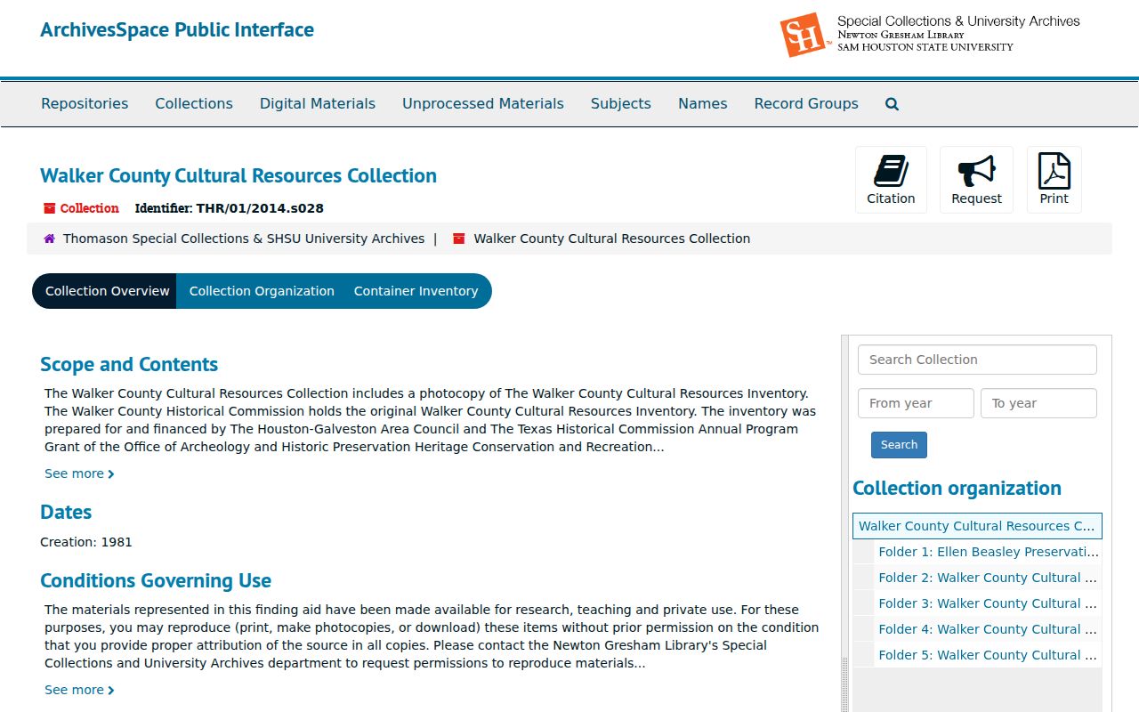Select Walker County Cultural Resources root tree node

coord(977,526)
